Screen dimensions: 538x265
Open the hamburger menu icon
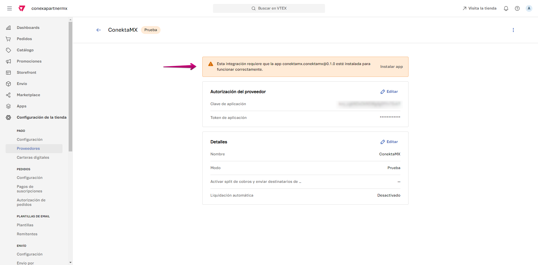click(x=10, y=8)
